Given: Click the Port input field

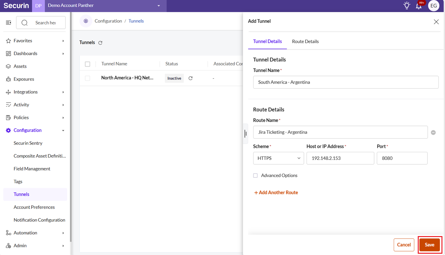Looking at the screenshot, I should click(402, 158).
